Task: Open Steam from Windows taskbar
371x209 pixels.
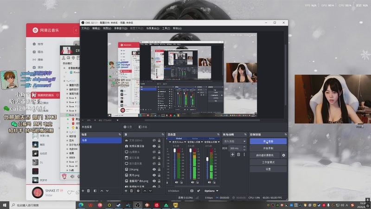Action: (119, 205)
